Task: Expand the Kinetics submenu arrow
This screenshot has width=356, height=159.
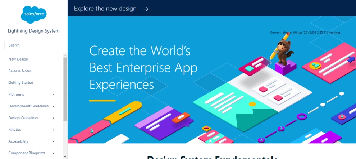Action: pos(53,130)
